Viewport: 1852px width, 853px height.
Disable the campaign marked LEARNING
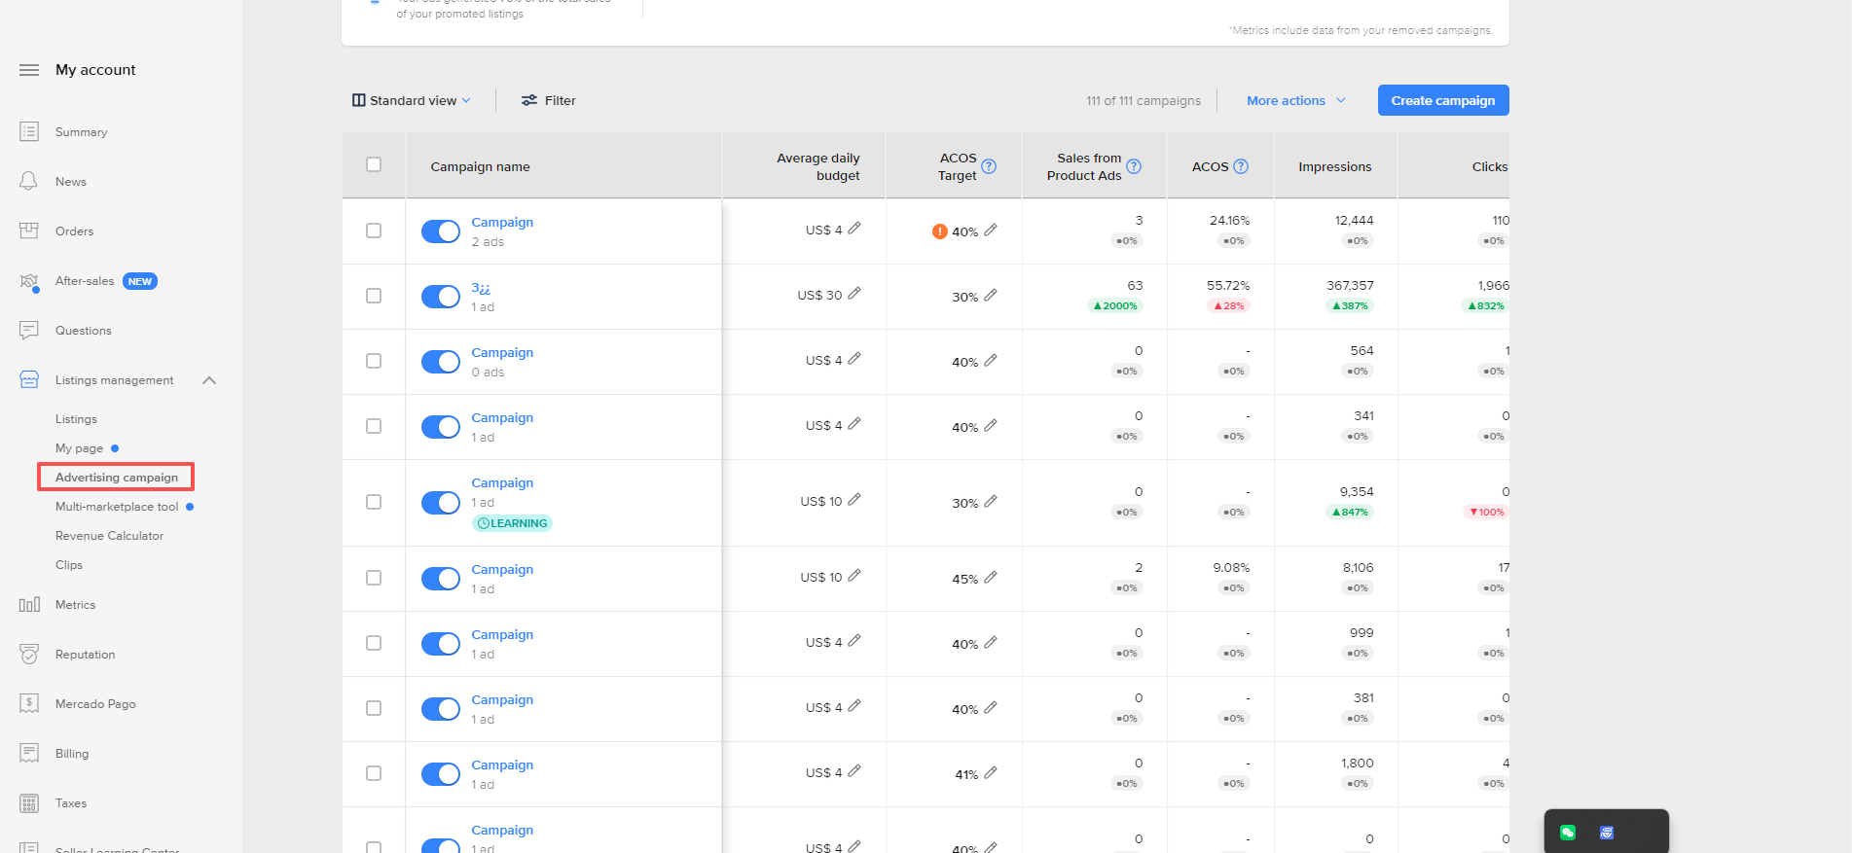pyautogui.click(x=441, y=503)
